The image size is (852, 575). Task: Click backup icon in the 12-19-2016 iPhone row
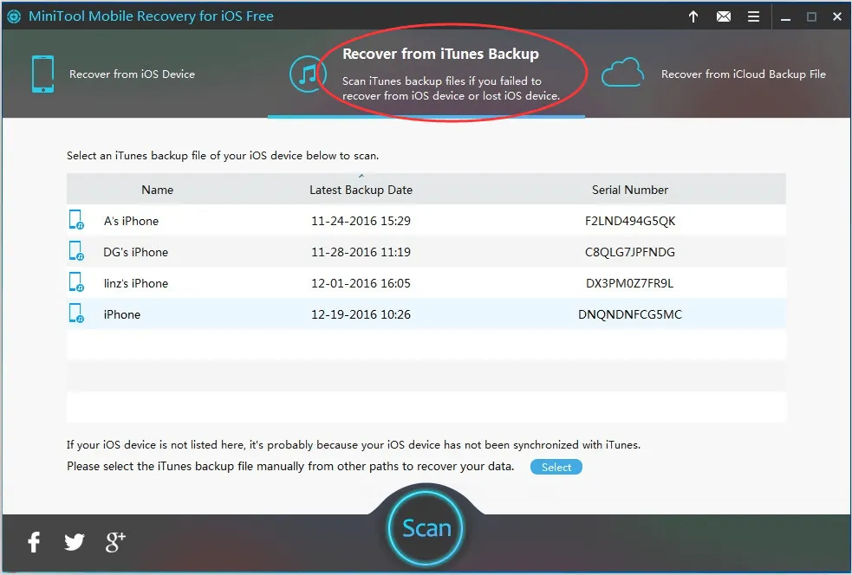click(76, 313)
